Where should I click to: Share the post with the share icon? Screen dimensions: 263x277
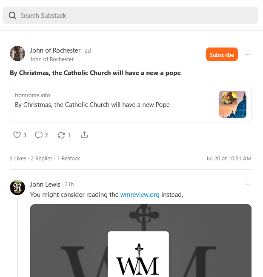84,135
